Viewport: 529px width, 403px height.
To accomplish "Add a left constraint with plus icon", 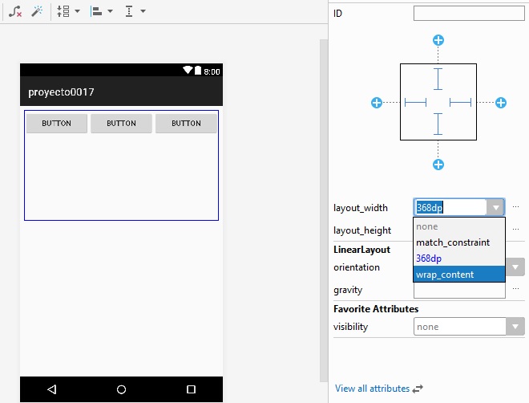I will click(377, 103).
